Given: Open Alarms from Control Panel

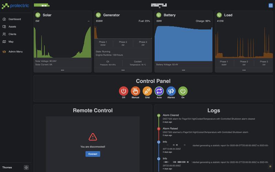Looking at the screenshot, I should (x=171, y=91).
